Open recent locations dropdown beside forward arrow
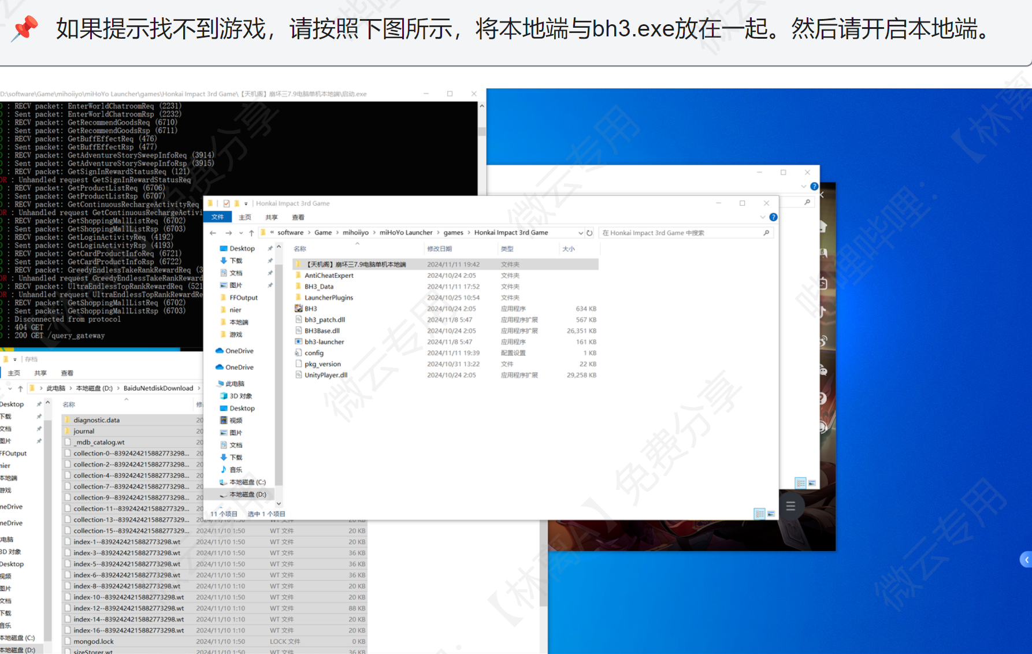The width and height of the screenshot is (1032, 654). [x=241, y=233]
